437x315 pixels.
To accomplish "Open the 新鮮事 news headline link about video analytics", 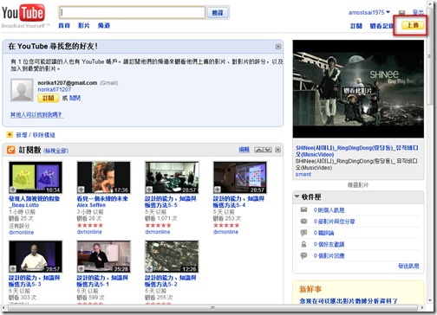I will pos(349,300).
